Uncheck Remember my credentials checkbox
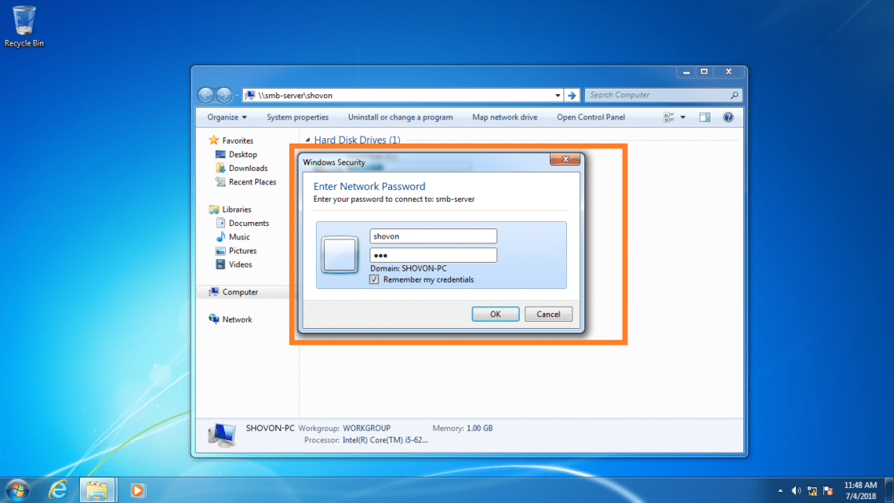Screen dimensions: 894x503 375,279
